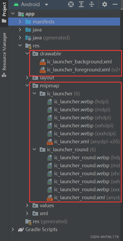Open ic_launcher_foreground.xml file icon

point(43,70)
